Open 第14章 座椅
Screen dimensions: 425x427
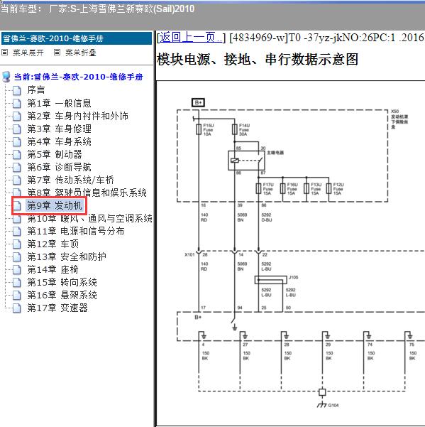pos(53,269)
